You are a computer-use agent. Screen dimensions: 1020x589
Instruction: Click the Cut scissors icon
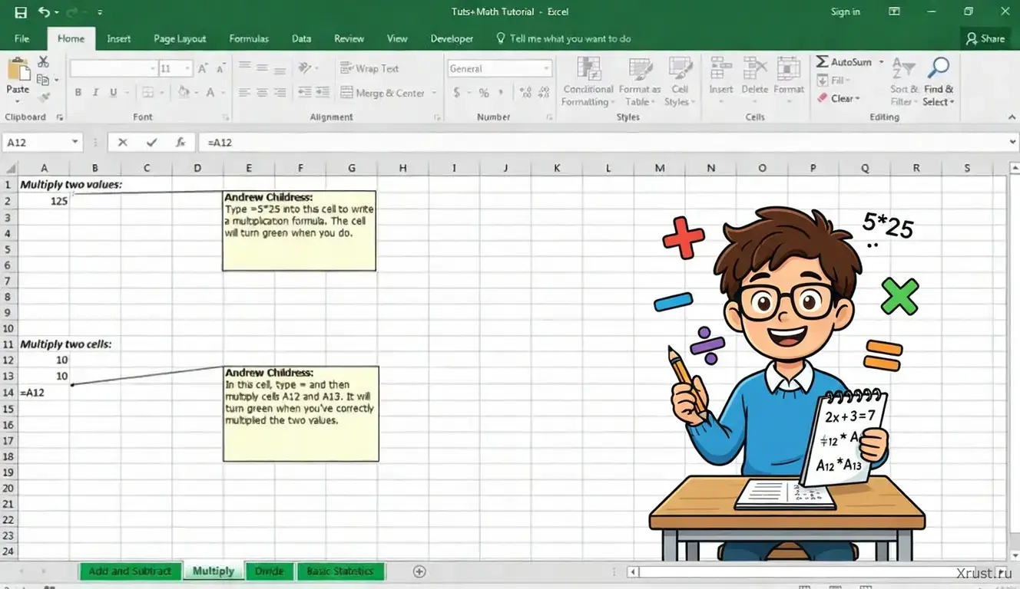tap(43, 62)
